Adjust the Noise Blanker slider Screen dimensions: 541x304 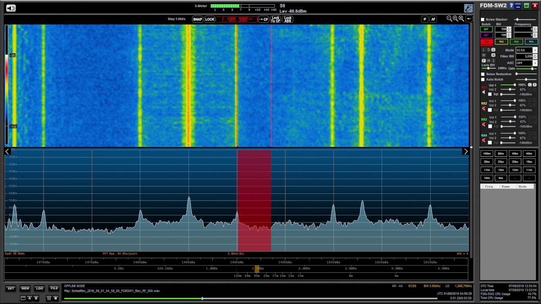525,19
